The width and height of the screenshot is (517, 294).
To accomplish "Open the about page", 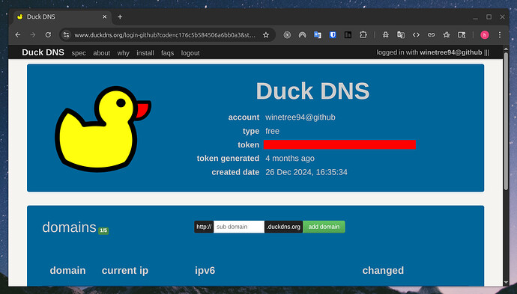I will tap(102, 53).
